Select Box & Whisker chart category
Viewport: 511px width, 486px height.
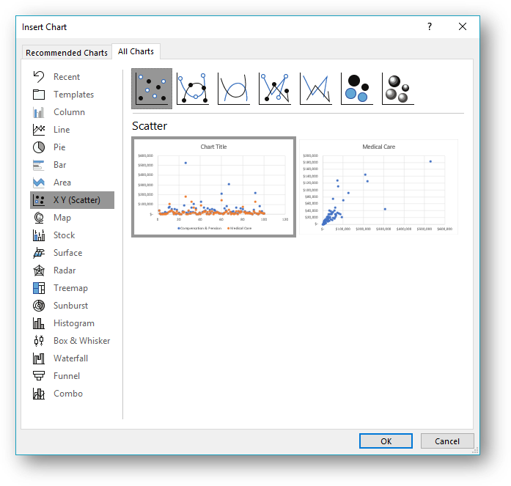pos(81,341)
